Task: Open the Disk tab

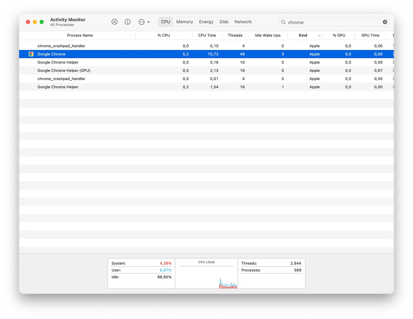Action: 224,22
